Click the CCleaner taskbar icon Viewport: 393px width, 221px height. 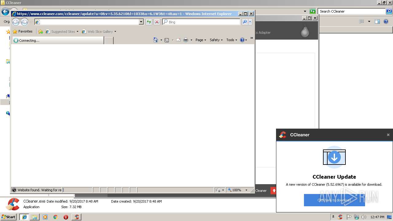[x=76, y=217]
